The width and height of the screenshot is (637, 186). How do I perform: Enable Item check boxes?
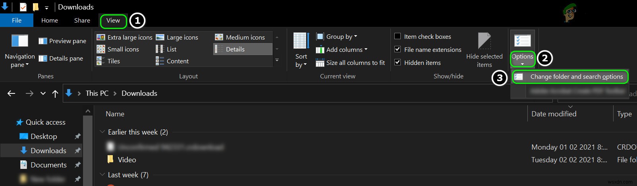tap(398, 36)
